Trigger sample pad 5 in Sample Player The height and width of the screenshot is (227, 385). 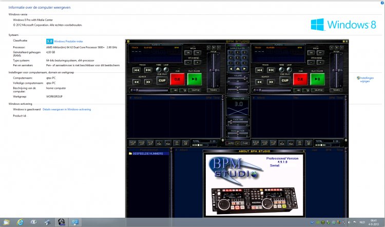(238, 58)
